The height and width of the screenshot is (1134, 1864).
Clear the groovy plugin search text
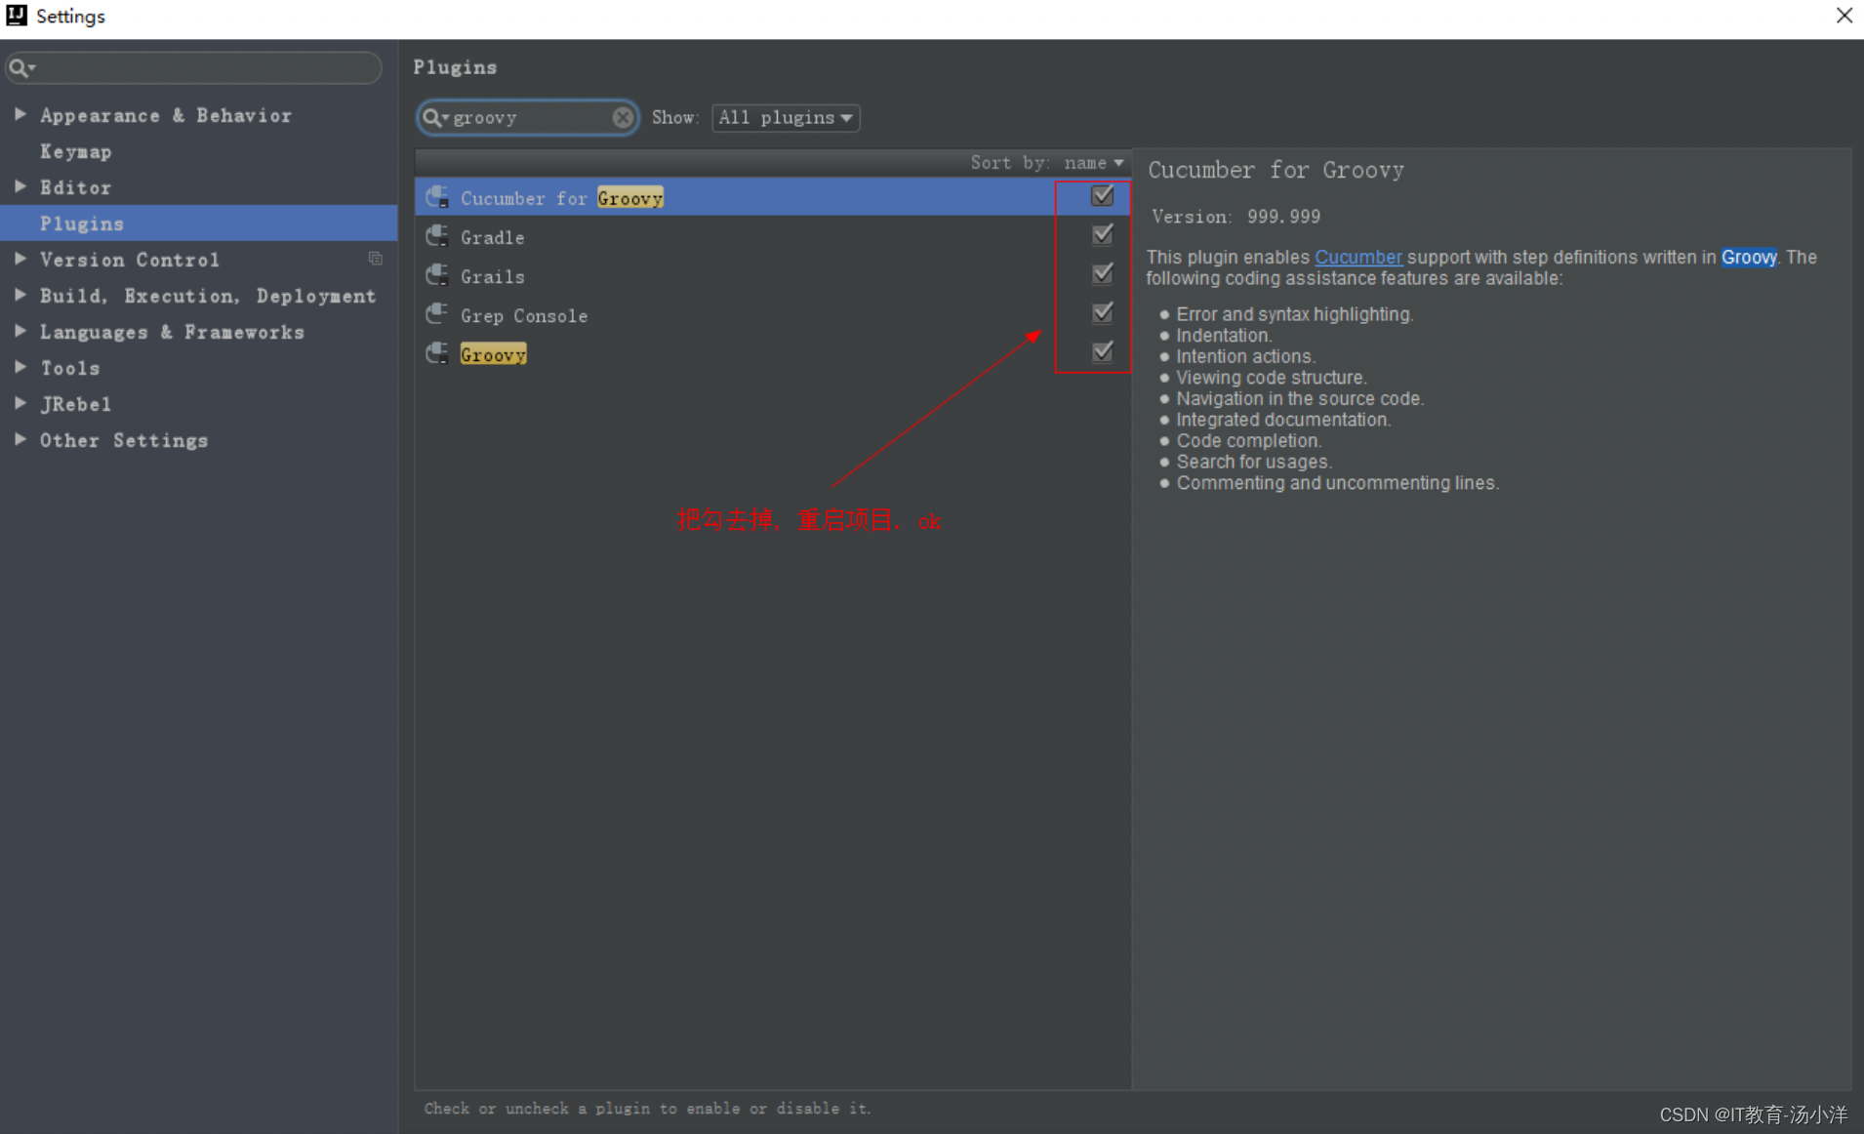tap(623, 118)
